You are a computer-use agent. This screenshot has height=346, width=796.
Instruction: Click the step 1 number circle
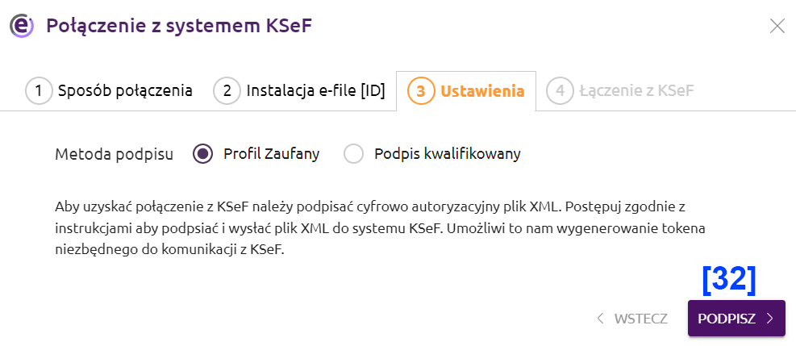[38, 90]
